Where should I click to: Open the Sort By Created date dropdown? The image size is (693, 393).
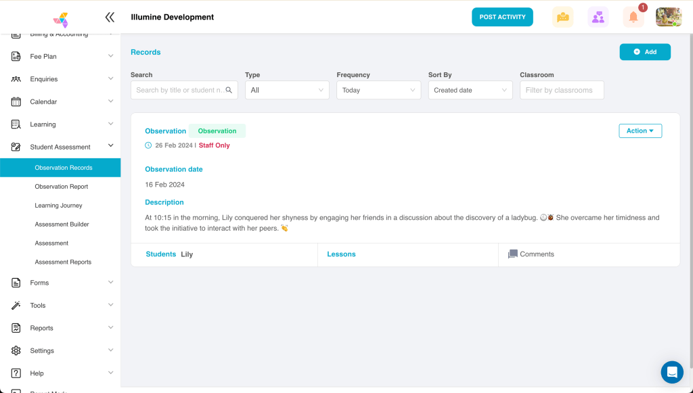(x=470, y=90)
